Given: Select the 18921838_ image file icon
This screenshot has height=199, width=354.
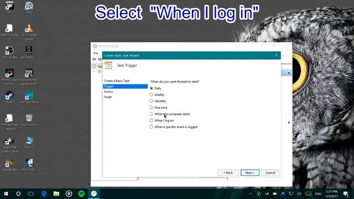Looking at the screenshot, I should tap(29, 165).
